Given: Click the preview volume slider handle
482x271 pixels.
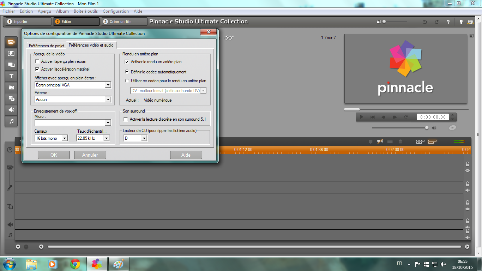Looking at the screenshot, I should (x=427, y=128).
